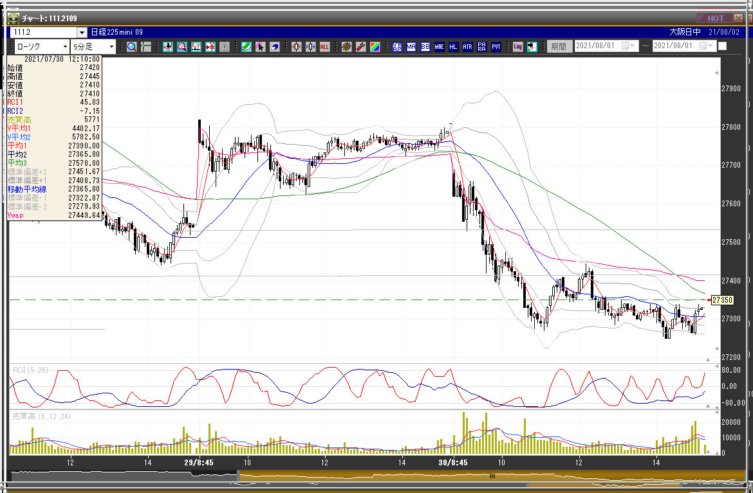Click the 29/8:45 date axis label
This screenshot has height=493, width=753.
tap(199, 463)
